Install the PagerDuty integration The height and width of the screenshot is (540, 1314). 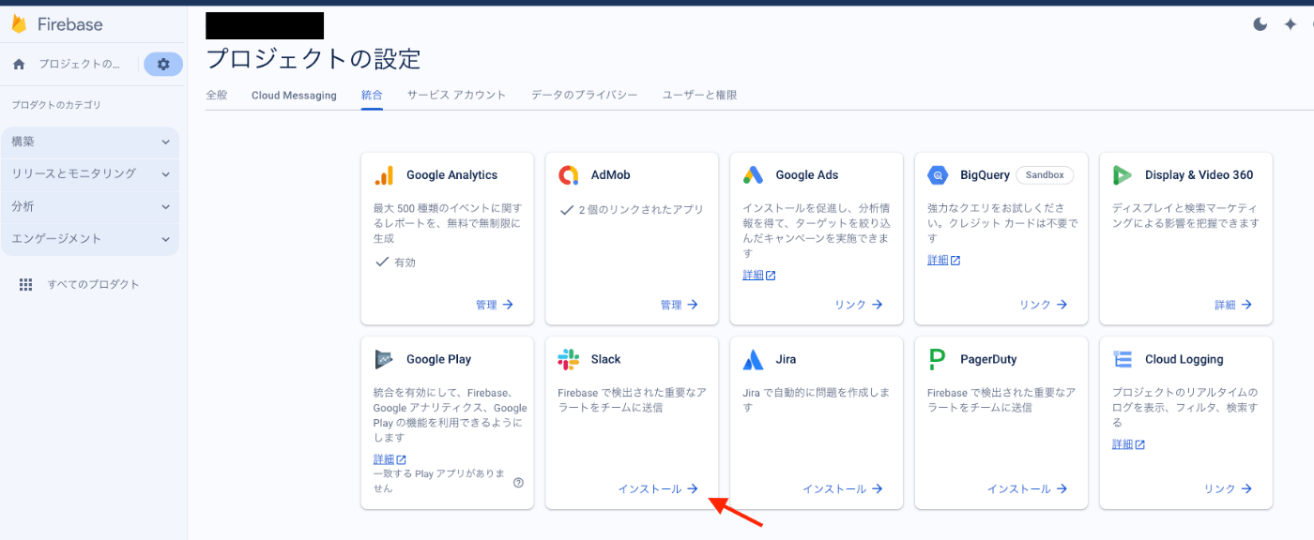[1028, 488]
